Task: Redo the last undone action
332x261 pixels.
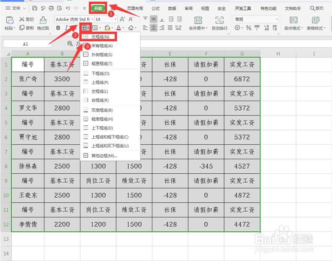Action: point(76,8)
